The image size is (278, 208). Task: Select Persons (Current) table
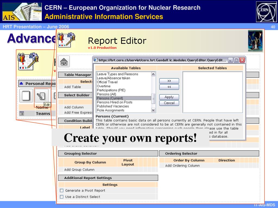click(x=124, y=98)
